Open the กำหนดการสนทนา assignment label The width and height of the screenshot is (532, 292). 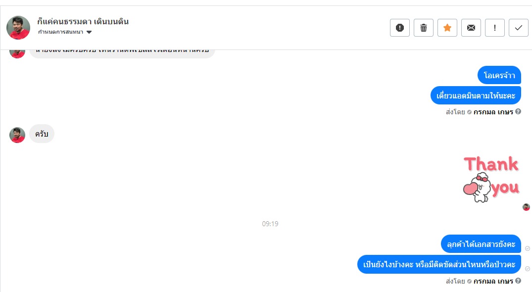coord(61,32)
